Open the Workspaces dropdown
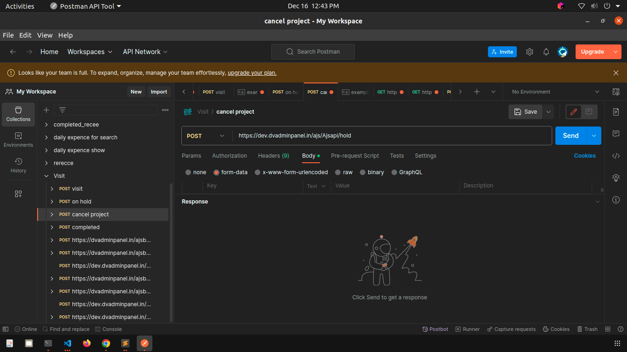Image resolution: width=627 pixels, height=352 pixels. (90, 52)
